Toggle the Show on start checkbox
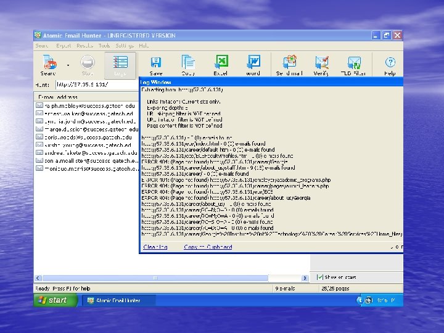 click(x=319, y=277)
